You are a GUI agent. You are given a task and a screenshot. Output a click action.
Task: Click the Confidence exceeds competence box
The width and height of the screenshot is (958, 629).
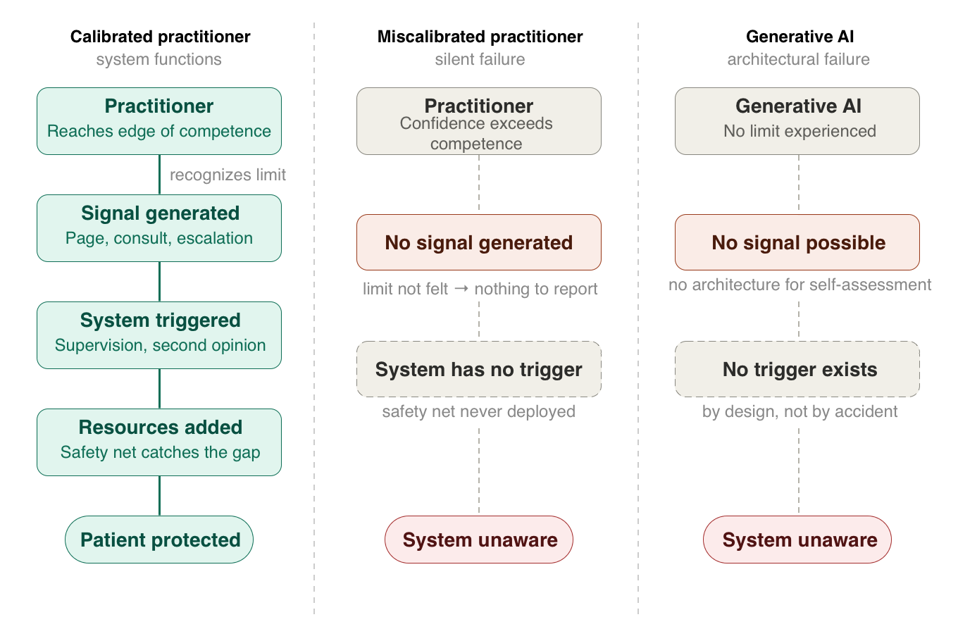tap(479, 121)
